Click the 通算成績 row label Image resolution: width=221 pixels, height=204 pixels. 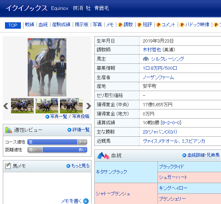(x=106, y=123)
